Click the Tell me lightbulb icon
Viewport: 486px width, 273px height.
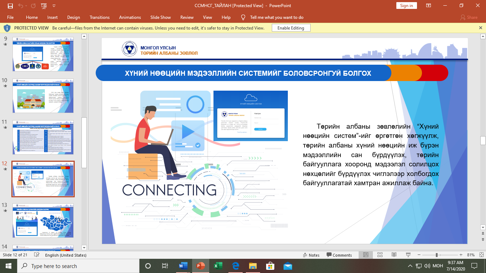243,17
